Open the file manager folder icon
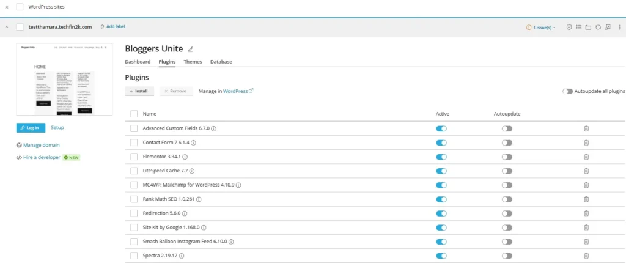Screen dimensions: 626x263 588,27
